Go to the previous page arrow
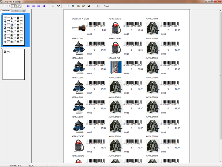The width and height of the screenshot is (222, 167). [x=33, y=6]
